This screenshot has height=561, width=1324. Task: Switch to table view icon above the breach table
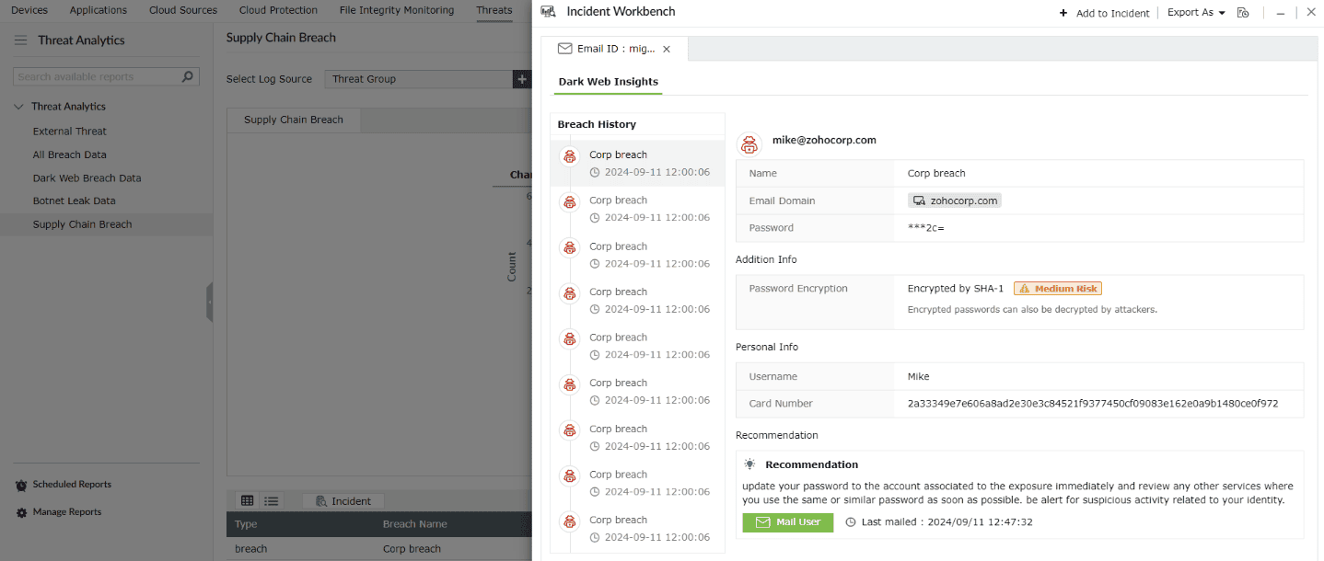pyautogui.click(x=247, y=501)
